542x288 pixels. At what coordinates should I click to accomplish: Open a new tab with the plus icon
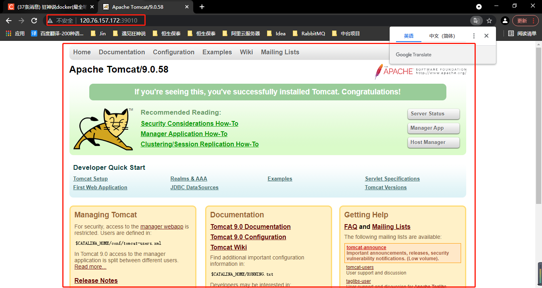coord(202,7)
